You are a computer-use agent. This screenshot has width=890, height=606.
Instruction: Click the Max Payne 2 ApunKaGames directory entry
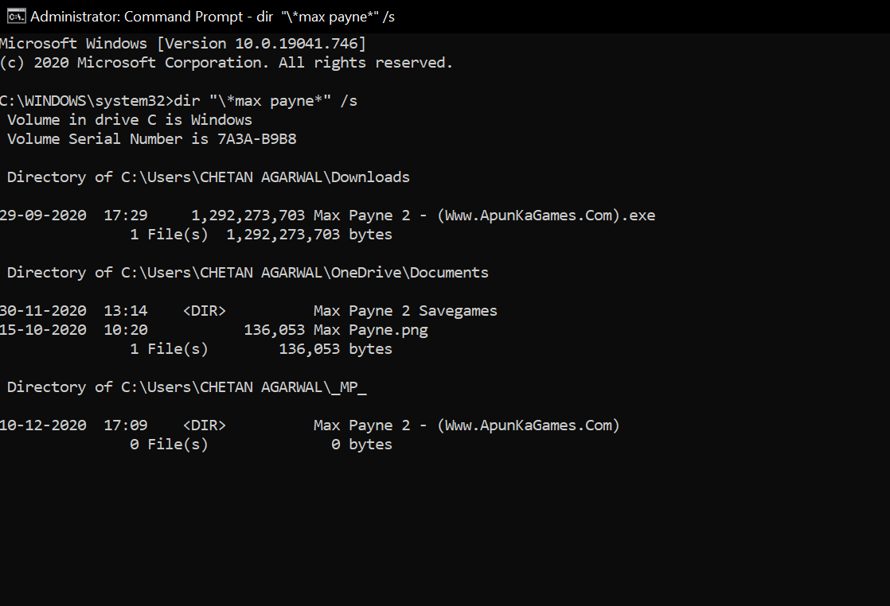[466, 425]
